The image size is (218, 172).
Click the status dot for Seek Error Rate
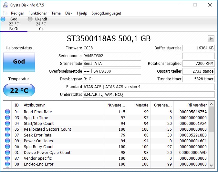click(7, 135)
